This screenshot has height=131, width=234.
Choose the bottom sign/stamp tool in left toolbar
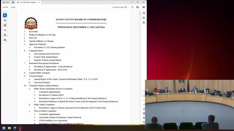[5, 40]
